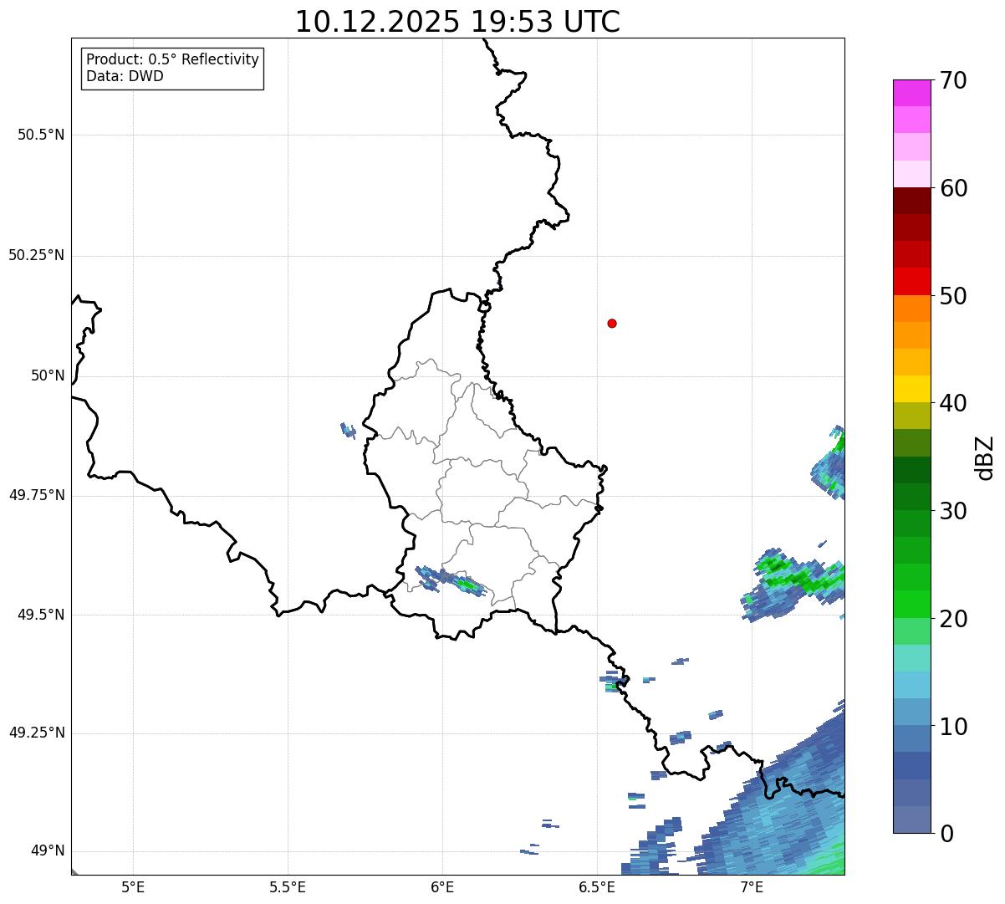The width and height of the screenshot is (1005, 904).
Task: Click the colorbar tick label 10
Action: 953,726
